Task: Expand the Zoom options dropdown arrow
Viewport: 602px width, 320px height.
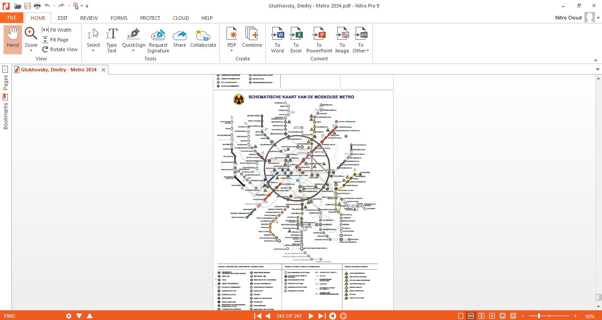Action: (31, 50)
